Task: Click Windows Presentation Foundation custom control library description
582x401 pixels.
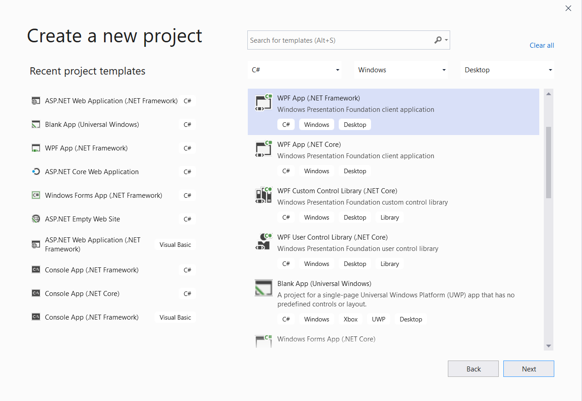Action: tap(363, 202)
